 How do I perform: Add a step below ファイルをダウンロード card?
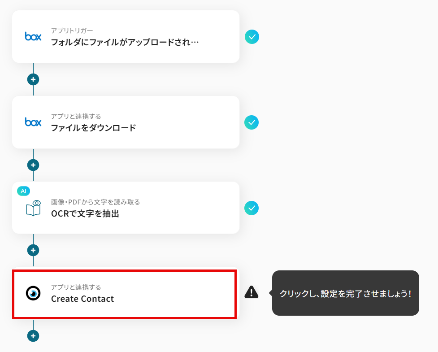(x=33, y=165)
